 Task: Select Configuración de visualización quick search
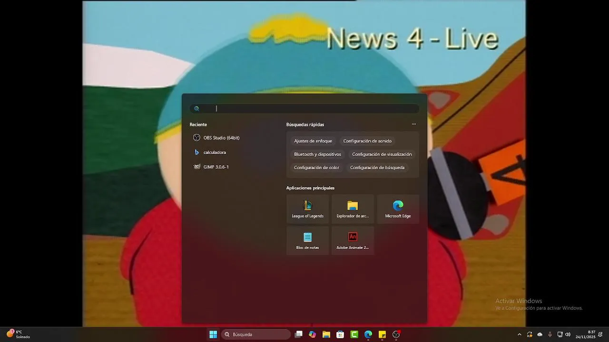tap(382, 154)
